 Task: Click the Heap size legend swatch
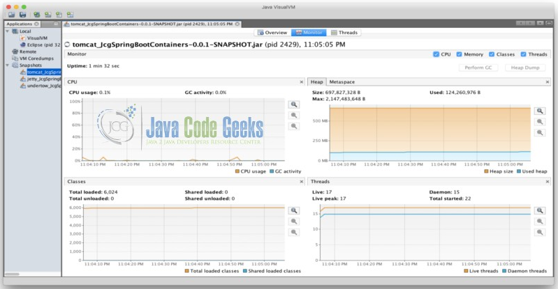click(487, 171)
